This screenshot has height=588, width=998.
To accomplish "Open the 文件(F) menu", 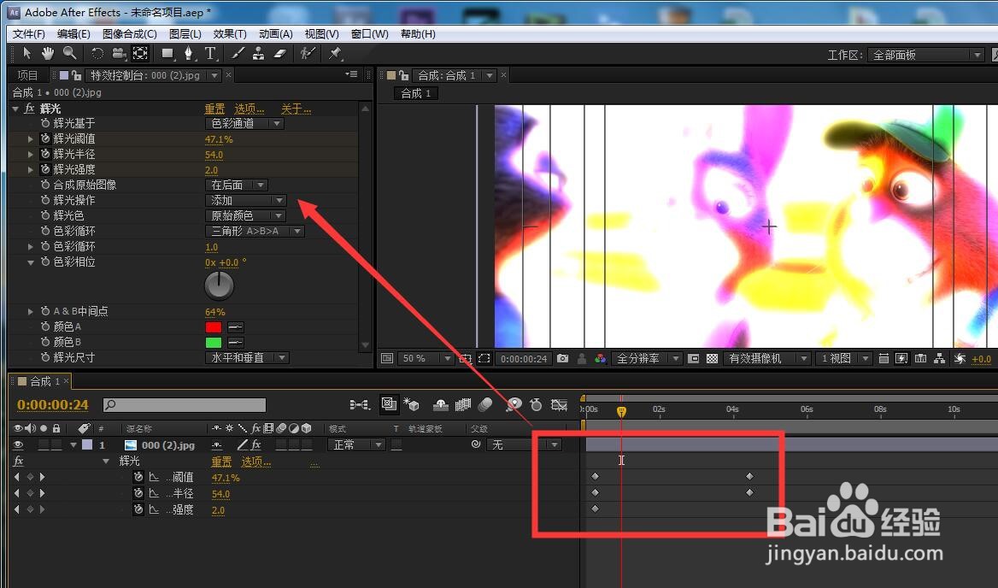I will (29, 33).
